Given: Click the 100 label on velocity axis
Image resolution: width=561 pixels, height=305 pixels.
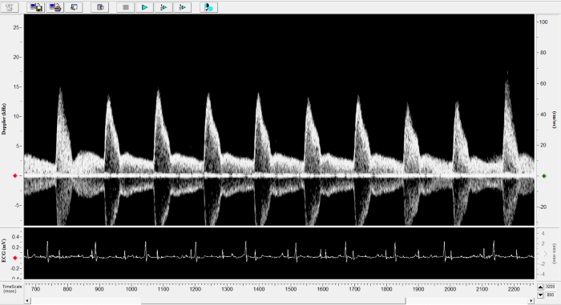Looking at the screenshot, I should tap(543, 22).
